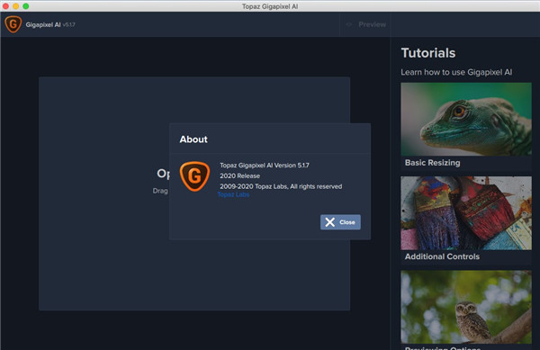Image resolution: width=540 pixels, height=350 pixels.
Task: Open the lizard tutorial thumbnail
Action: [x=466, y=119]
